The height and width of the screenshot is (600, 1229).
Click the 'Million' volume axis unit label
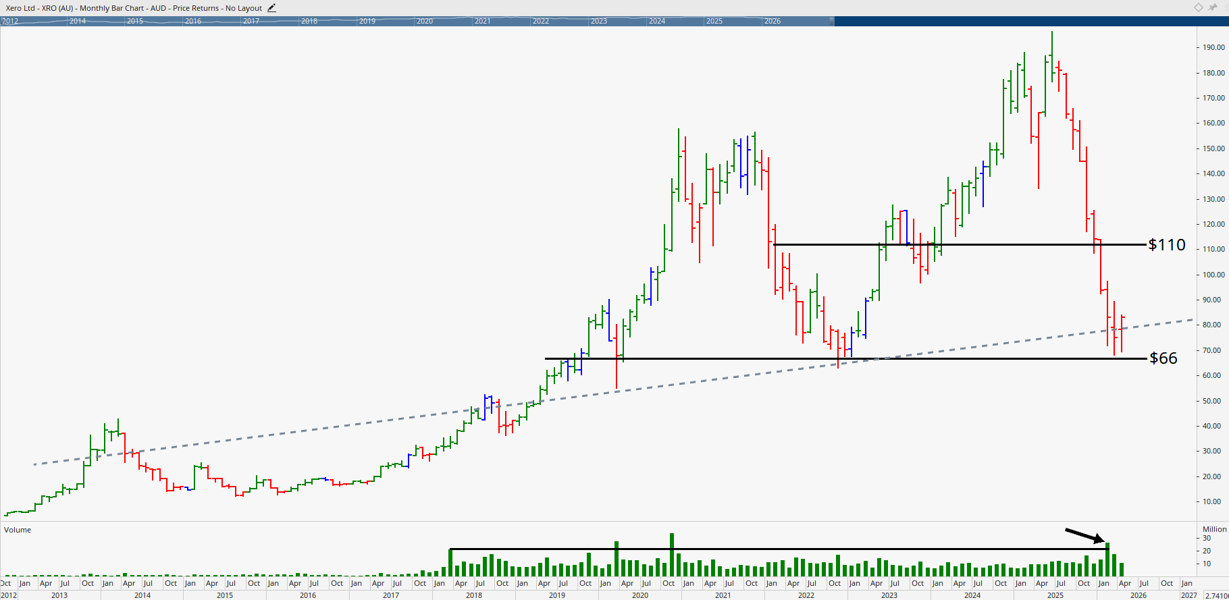1214,529
